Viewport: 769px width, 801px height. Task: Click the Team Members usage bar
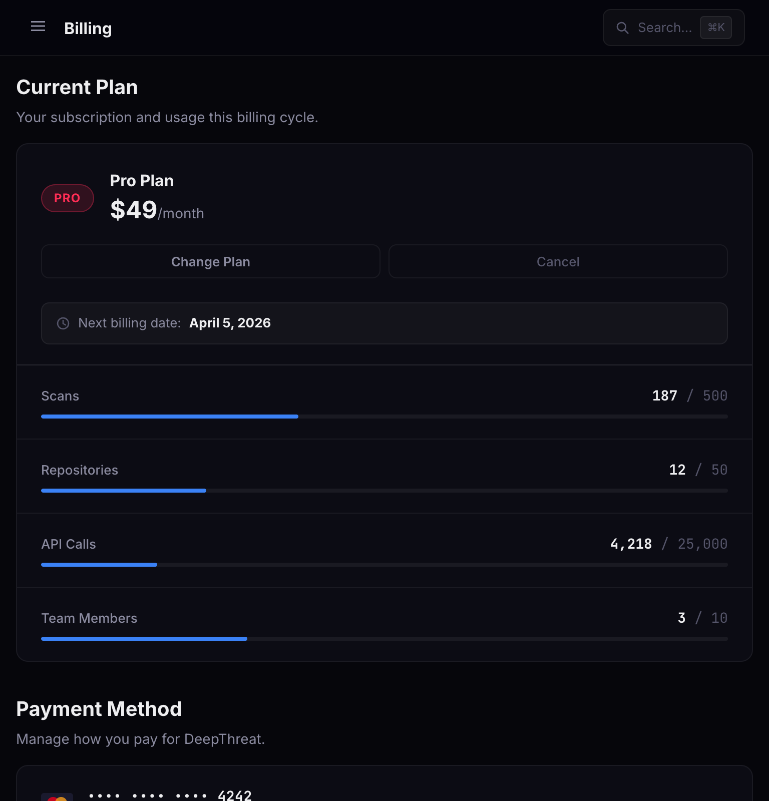(x=384, y=639)
